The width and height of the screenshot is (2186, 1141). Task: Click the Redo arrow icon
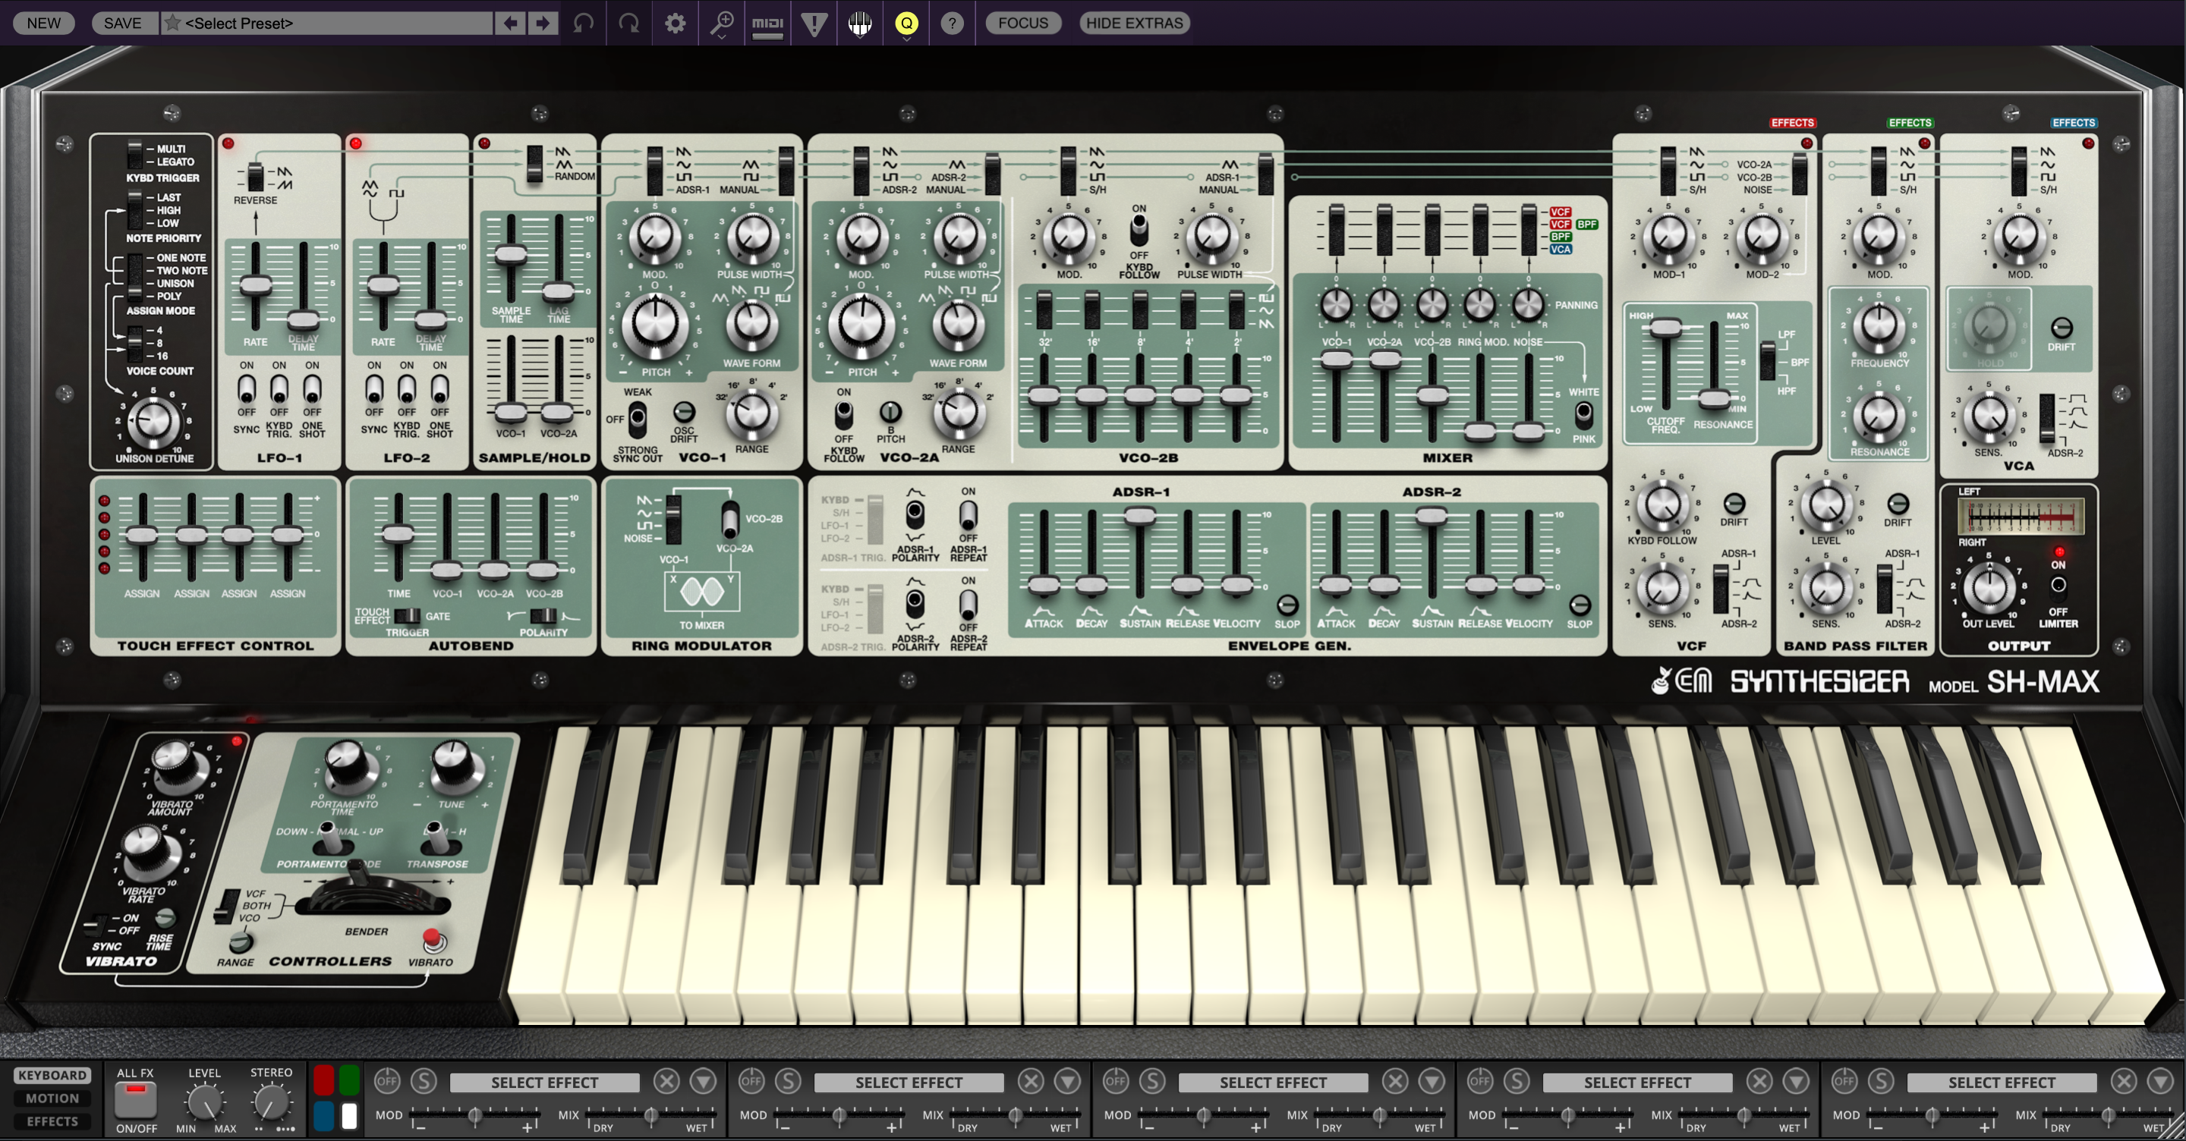click(x=628, y=23)
